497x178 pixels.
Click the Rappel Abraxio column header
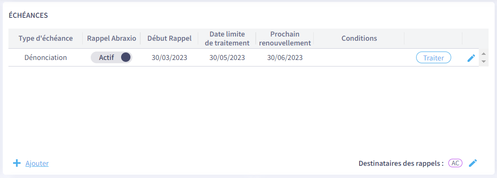click(x=112, y=38)
